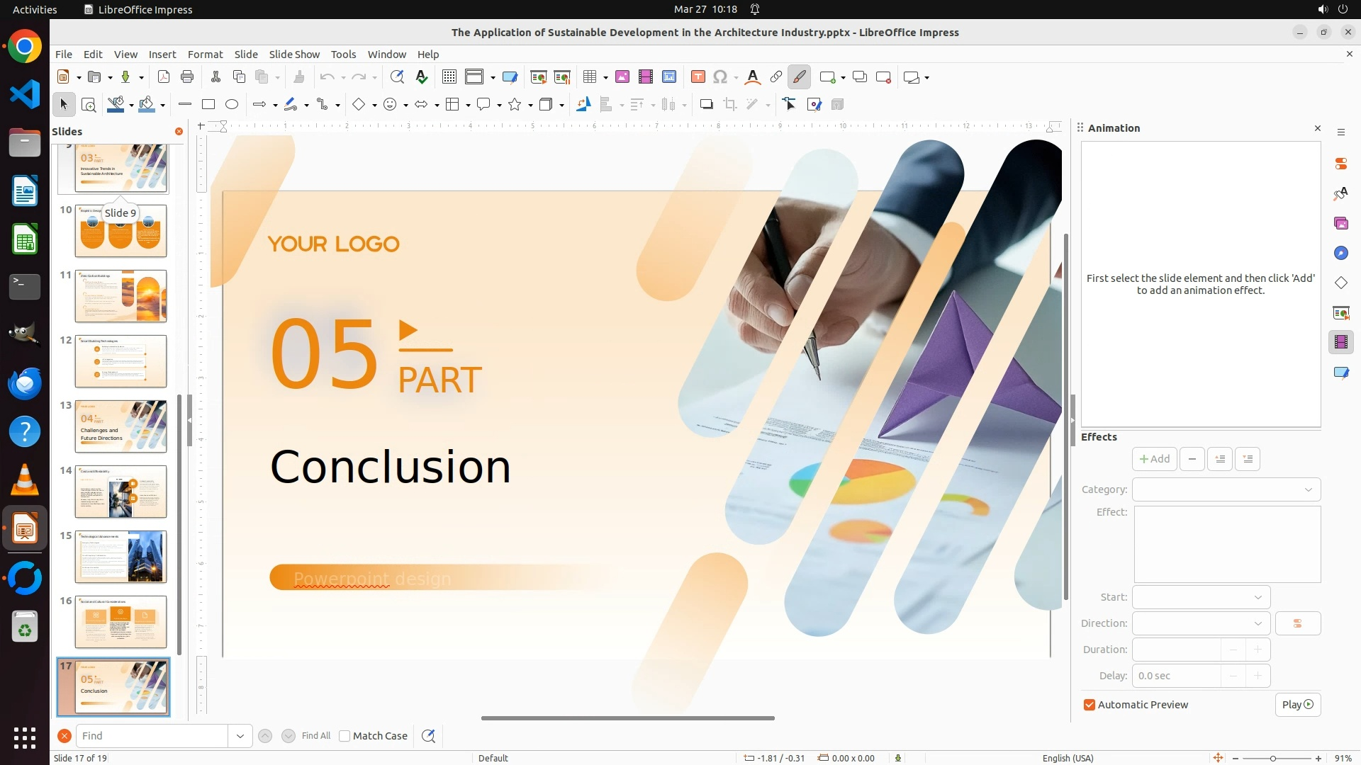Click the Add effect button
The width and height of the screenshot is (1361, 765).
pyautogui.click(x=1154, y=459)
